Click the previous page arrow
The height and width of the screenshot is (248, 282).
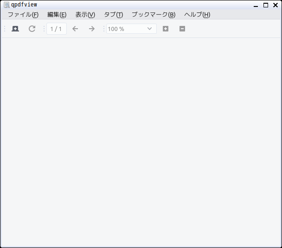(75, 29)
